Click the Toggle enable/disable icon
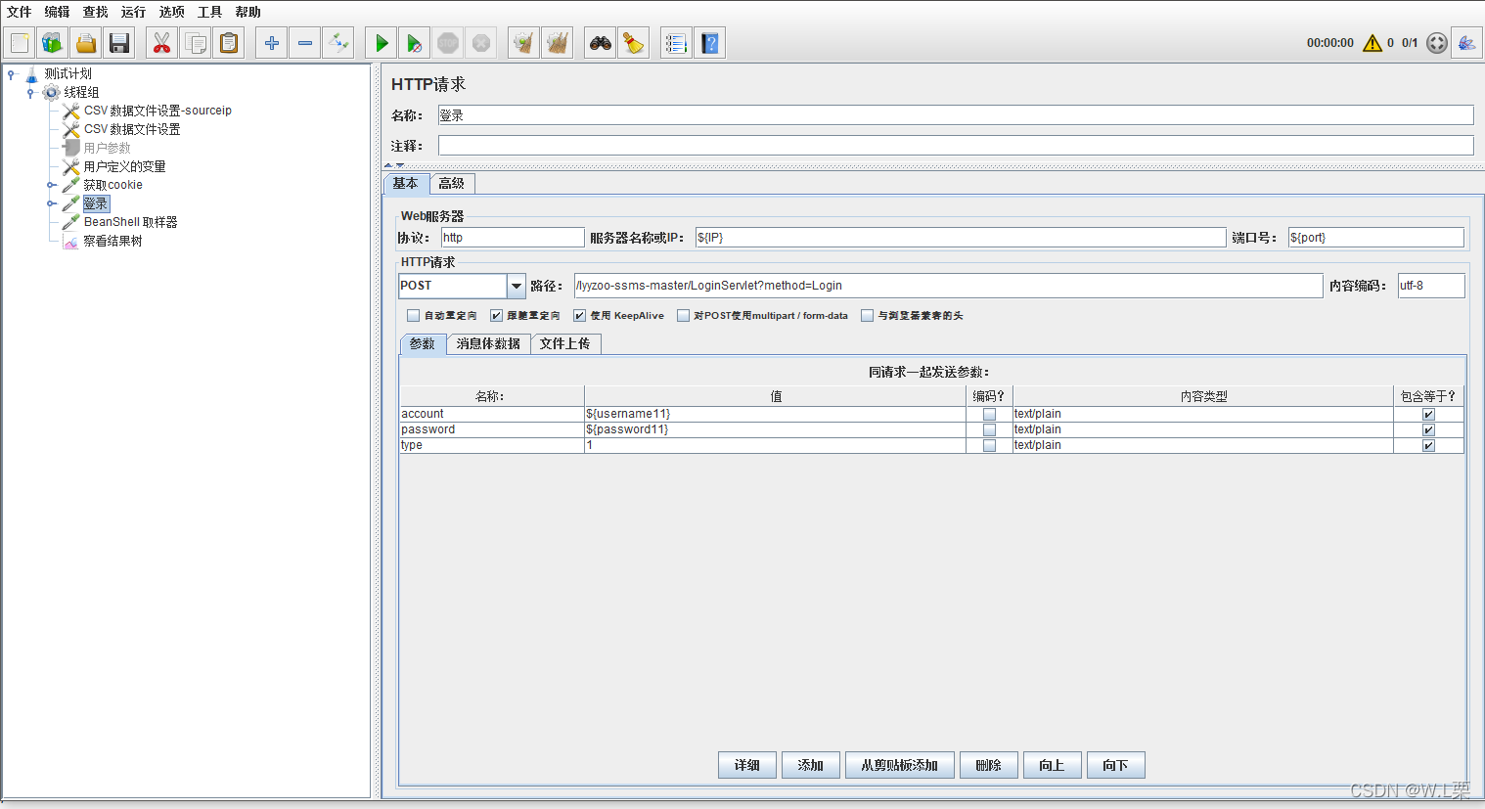Image resolution: width=1485 pixels, height=809 pixels. click(338, 43)
